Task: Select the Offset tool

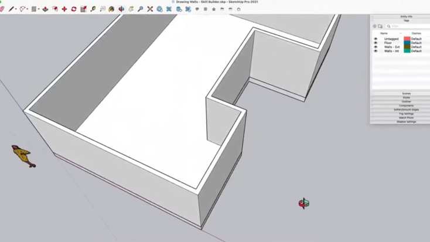Action: 55,9
